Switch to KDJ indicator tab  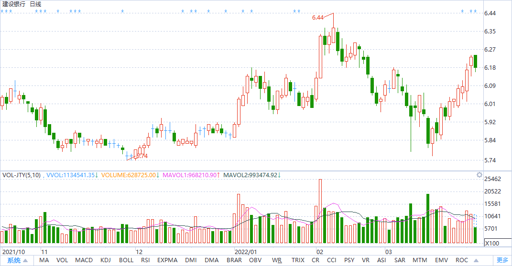pyautogui.click(x=106, y=260)
